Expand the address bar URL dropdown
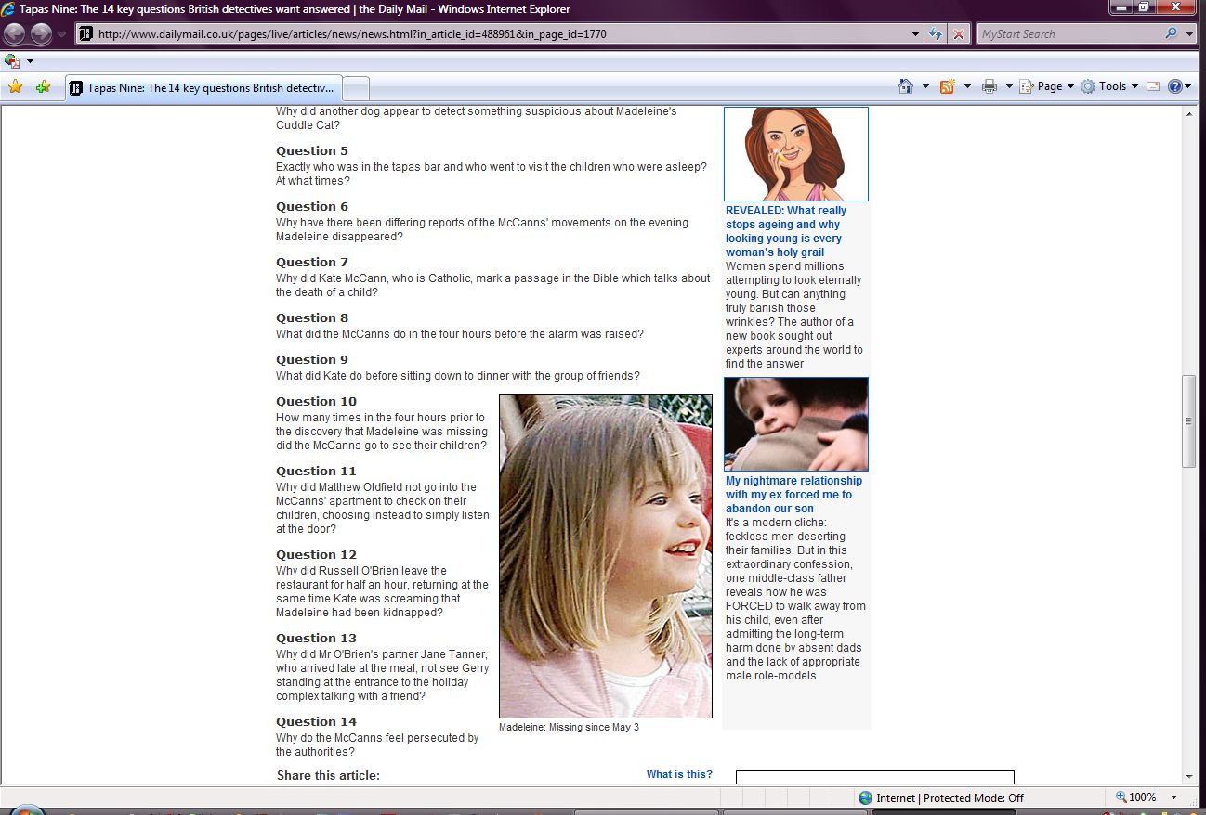Screen dimensions: 1206x815 coord(916,34)
